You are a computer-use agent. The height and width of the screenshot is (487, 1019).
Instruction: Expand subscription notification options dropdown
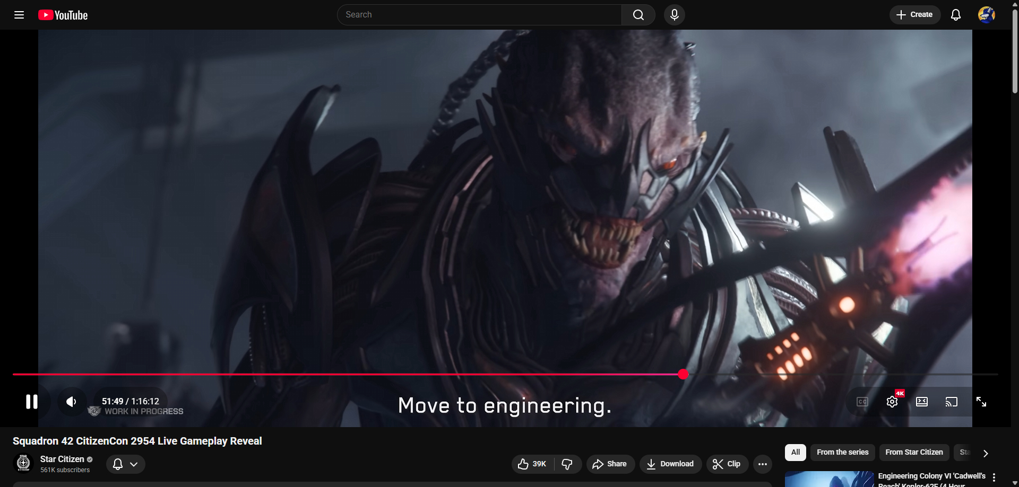126,464
